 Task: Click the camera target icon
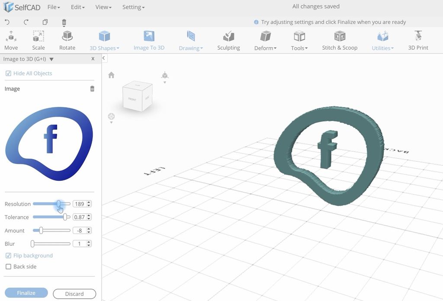click(x=111, y=116)
